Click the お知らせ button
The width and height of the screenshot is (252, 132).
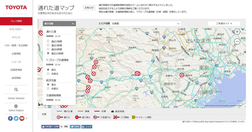click(89, 8)
